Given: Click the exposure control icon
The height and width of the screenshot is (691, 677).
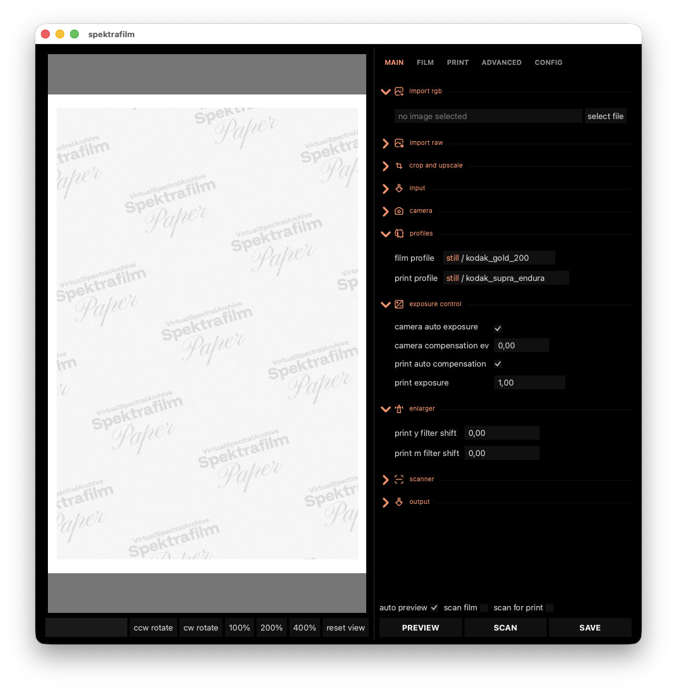Looking at the screenshot, I should (399, 304).
